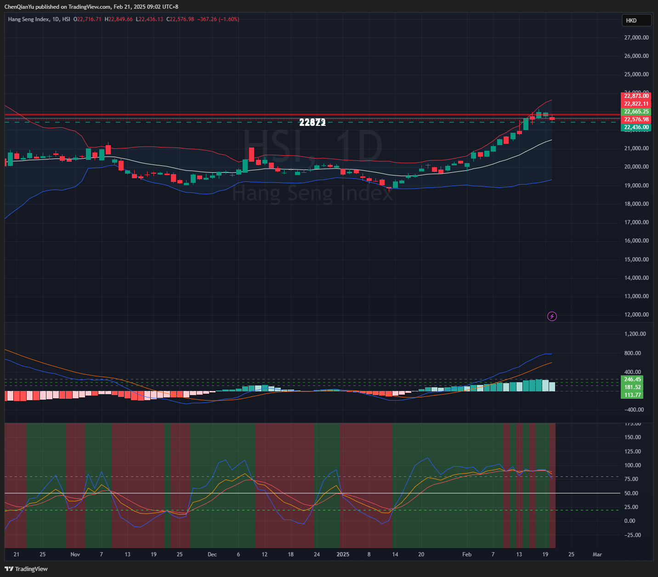Click the Dec label on the time axis
Screen dimensions: 658x577
point(212,554)
